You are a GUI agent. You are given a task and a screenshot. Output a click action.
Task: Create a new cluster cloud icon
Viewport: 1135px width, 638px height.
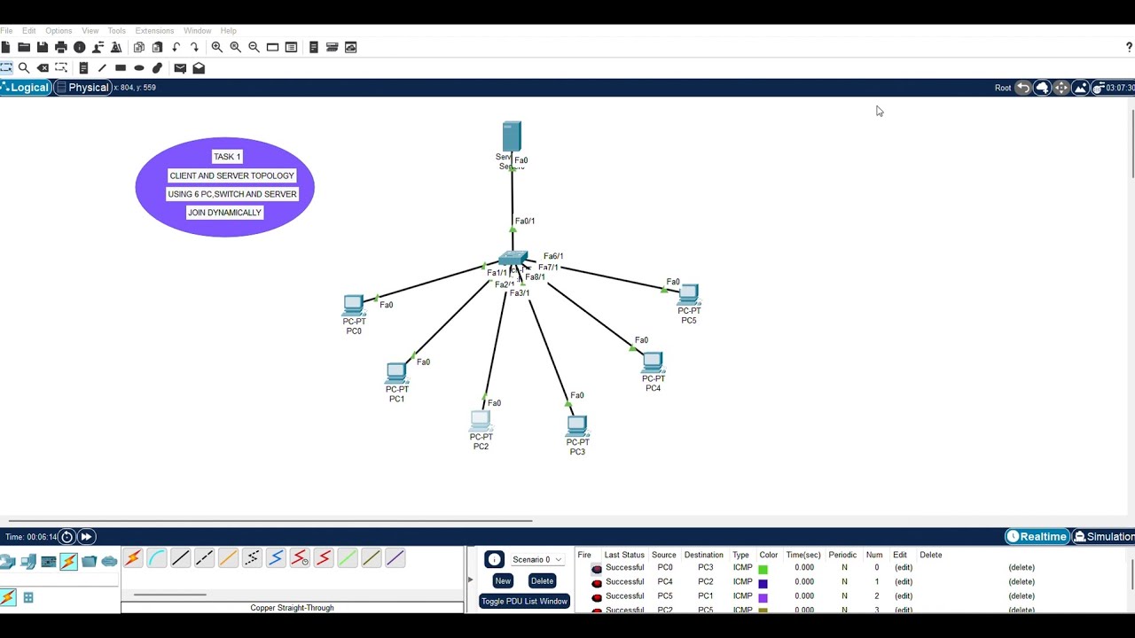coord(1043,88)
